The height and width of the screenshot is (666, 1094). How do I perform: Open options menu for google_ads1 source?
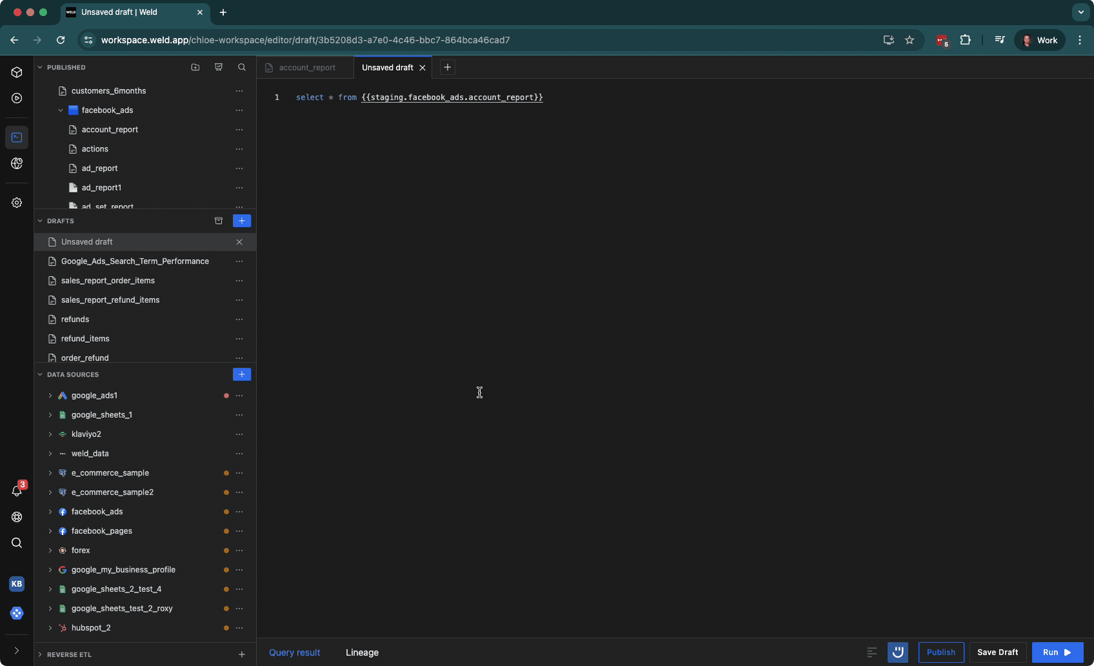[x=239, y=395]
